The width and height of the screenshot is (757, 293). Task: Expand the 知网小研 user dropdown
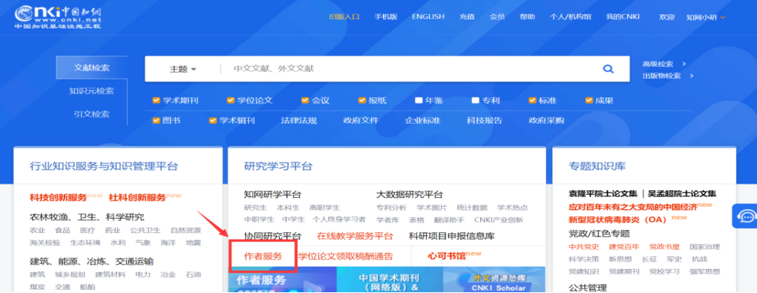pos(706,17)
